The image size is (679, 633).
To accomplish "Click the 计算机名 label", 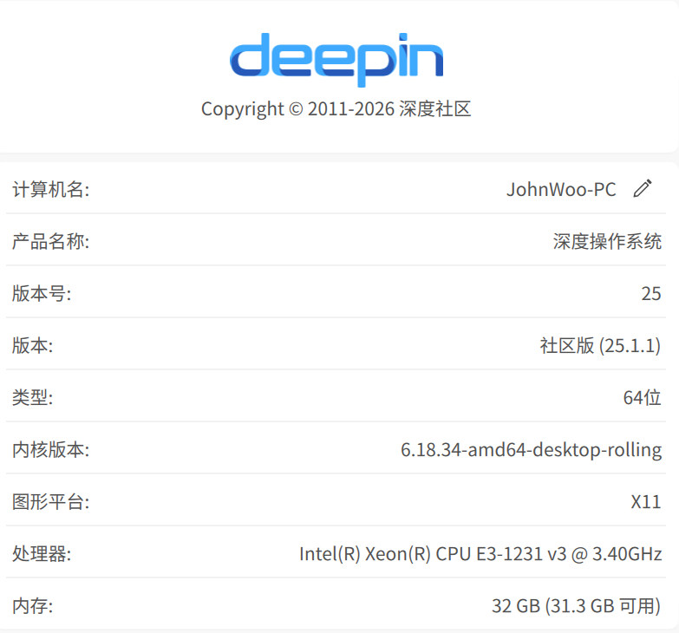I will (x=50, y=190).
